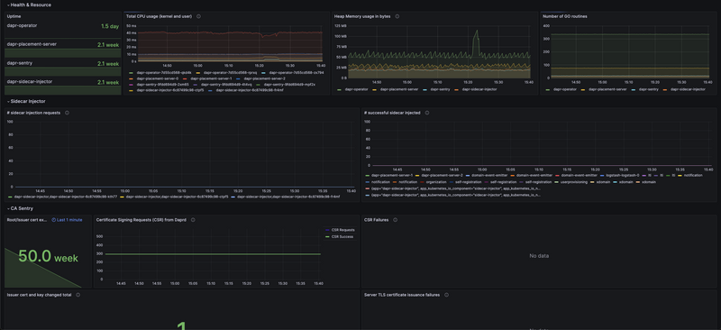Open info icon on Total CPU usage panel
The height and width of the screenshot is (330, 721).
tap(198, 16)
